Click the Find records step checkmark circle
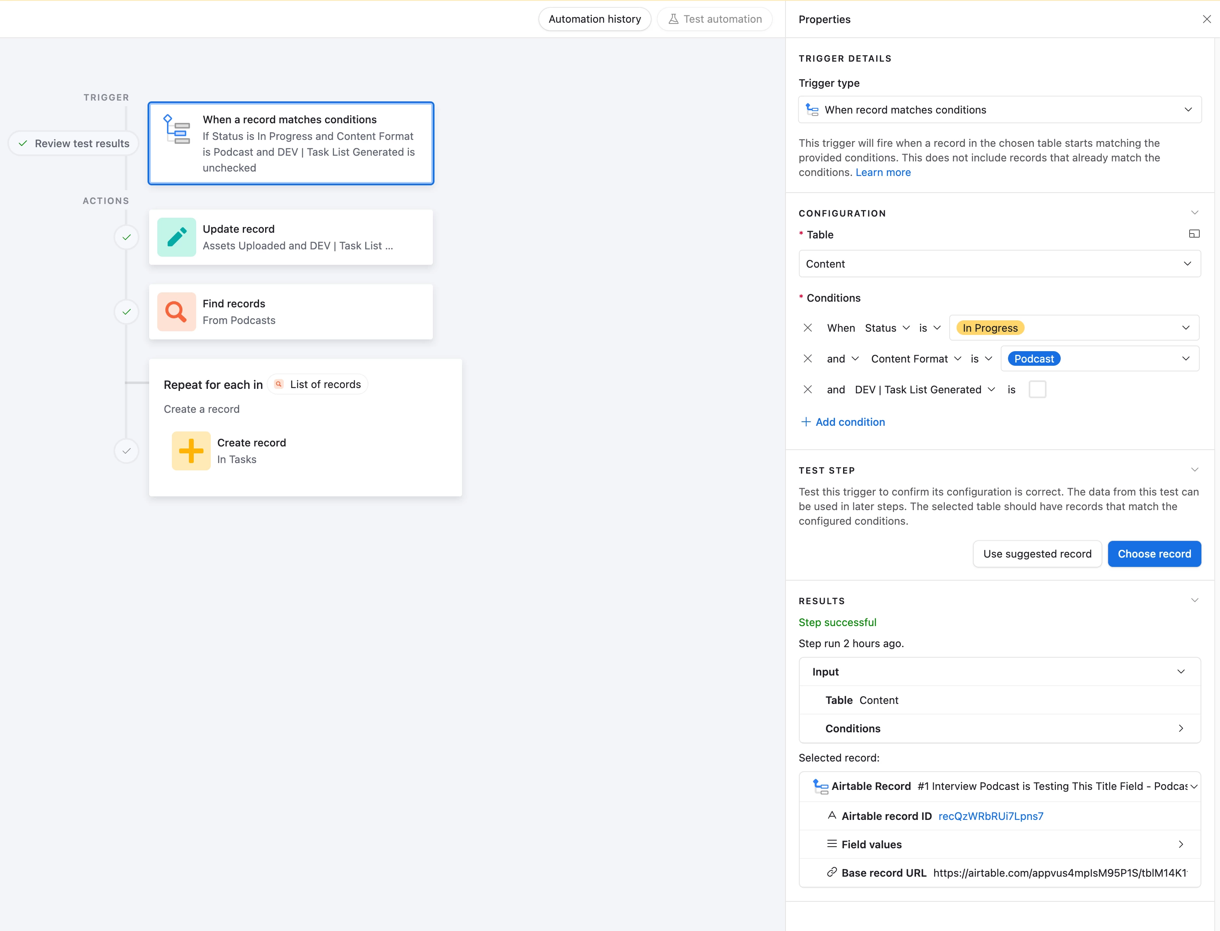 click(126, 311)
